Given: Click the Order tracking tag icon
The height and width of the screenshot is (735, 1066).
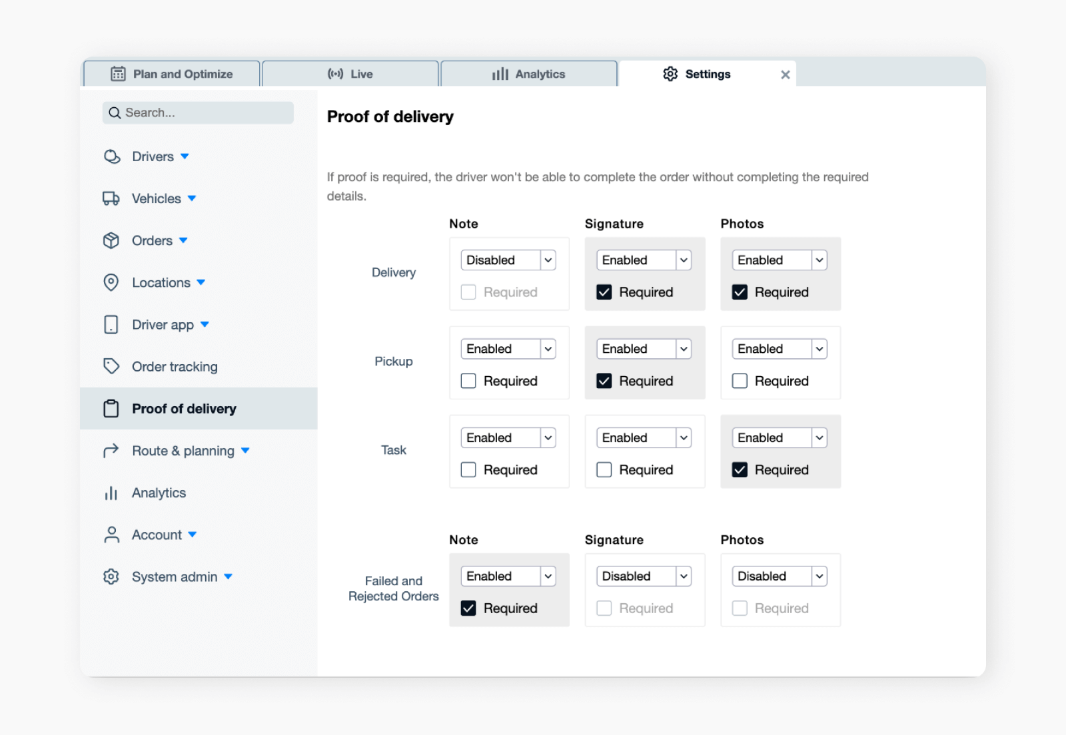Looking at the screenshot, I should pos(112,366).
